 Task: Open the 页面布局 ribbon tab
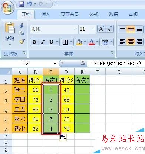(x=70, y=15)
